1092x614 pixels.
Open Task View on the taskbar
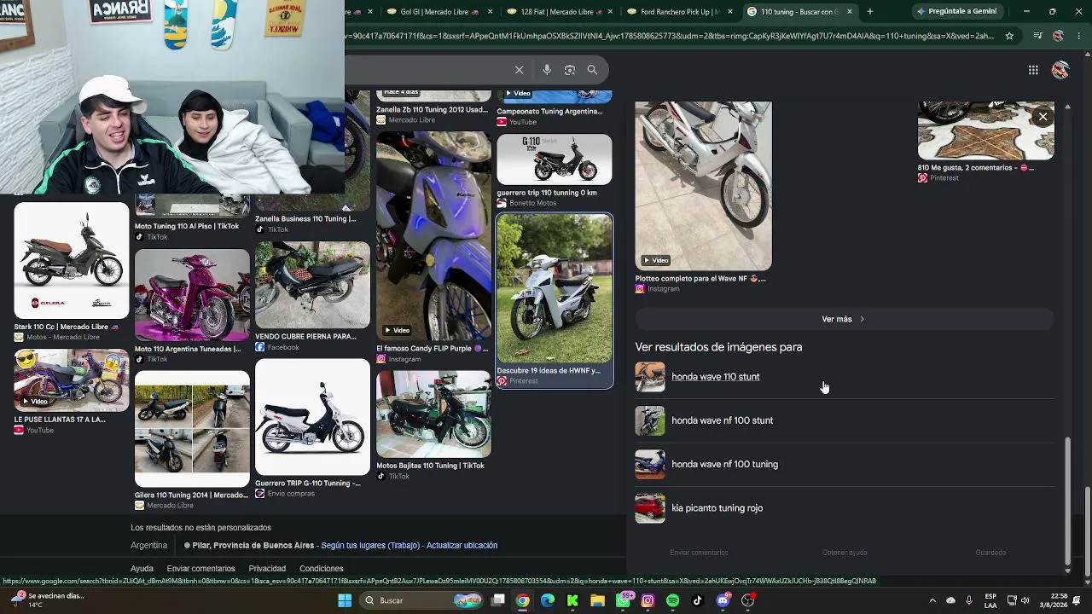tap(498, 600)
